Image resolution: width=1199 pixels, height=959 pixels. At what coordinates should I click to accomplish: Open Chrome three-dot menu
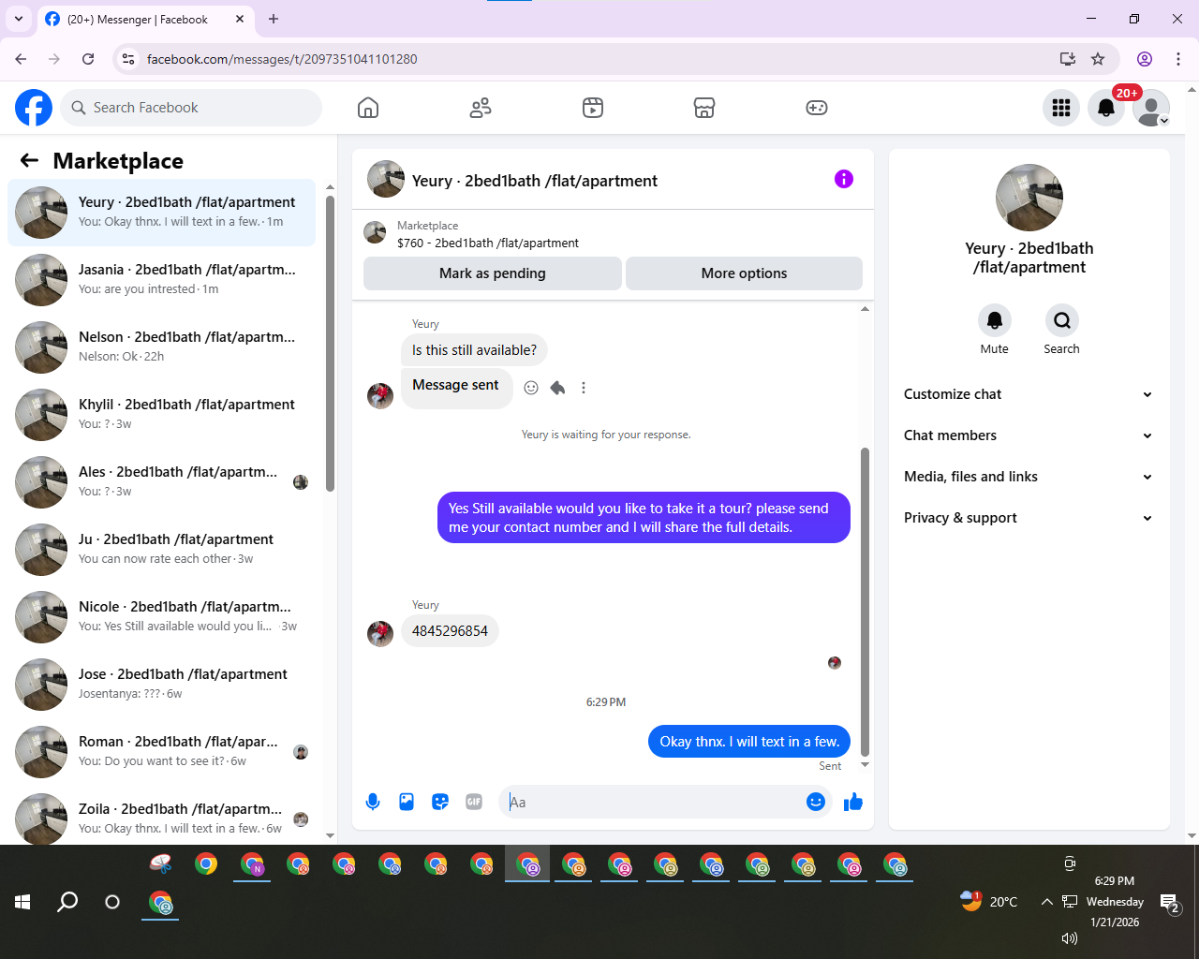coord(1178,59)
